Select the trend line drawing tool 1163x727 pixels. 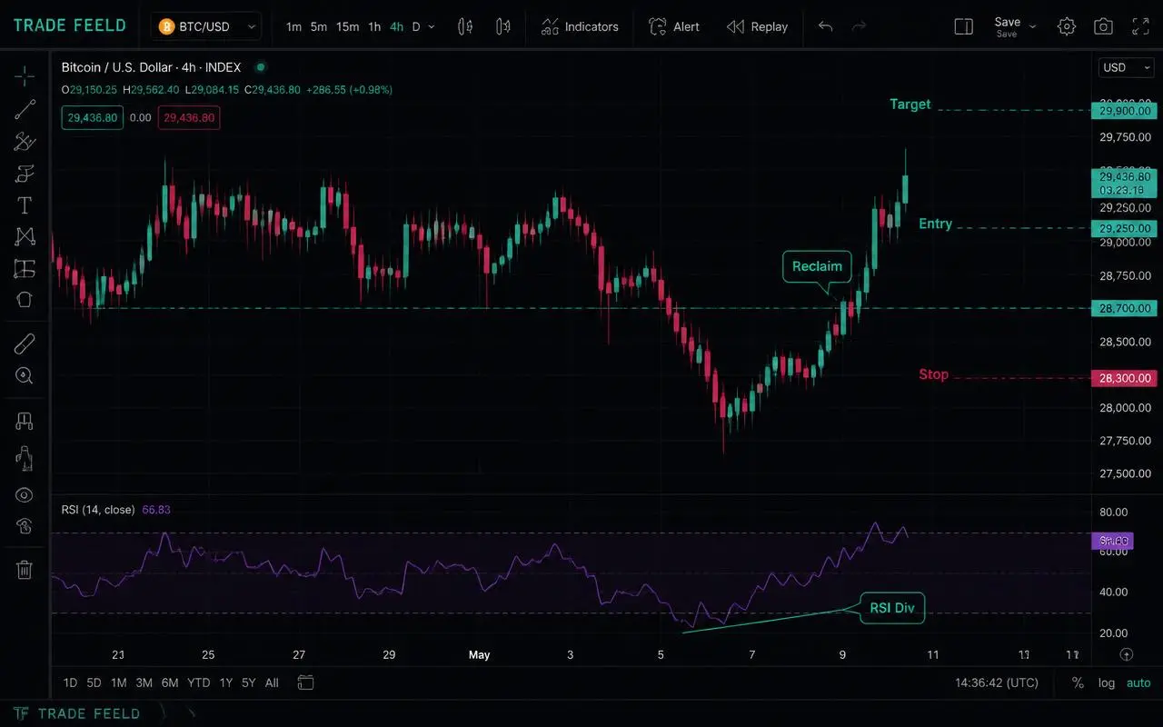(x=25, y=109)
